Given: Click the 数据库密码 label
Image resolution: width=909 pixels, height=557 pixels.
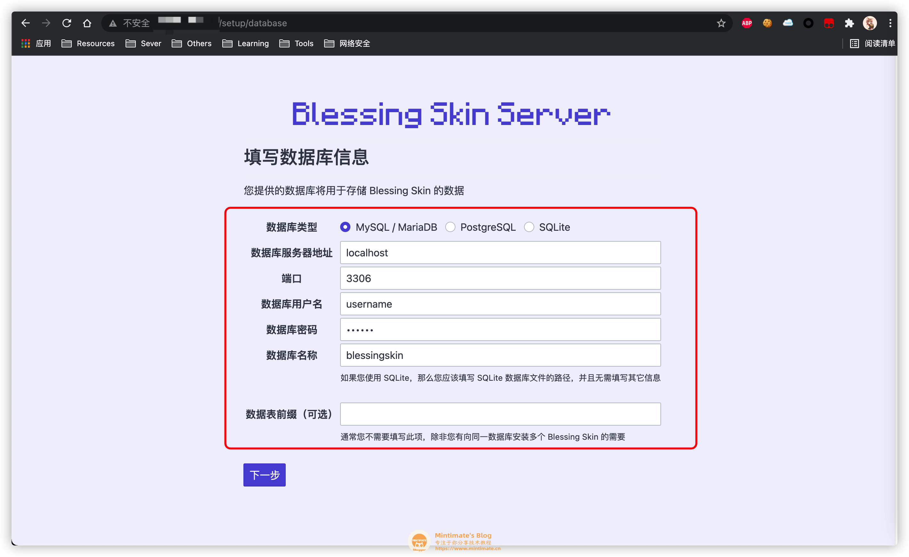Looking at the screenshot, I should click(291, 330).
